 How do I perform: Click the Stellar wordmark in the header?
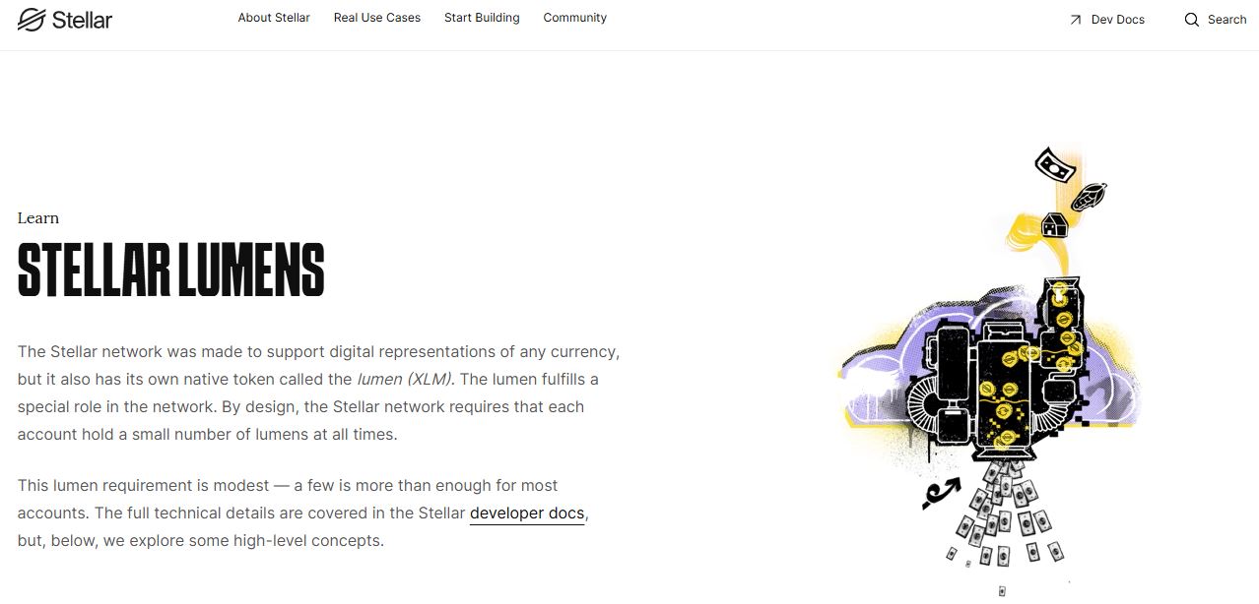coord(83,19)
